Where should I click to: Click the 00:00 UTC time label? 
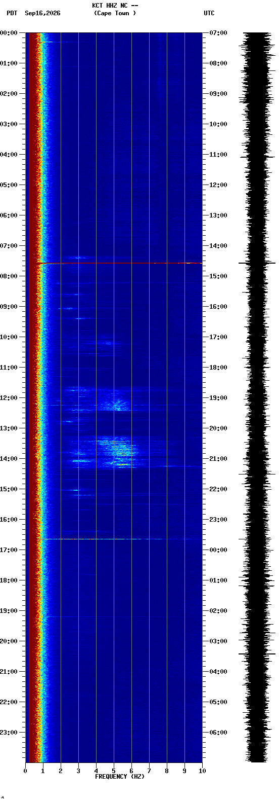(218, 550)
